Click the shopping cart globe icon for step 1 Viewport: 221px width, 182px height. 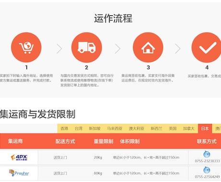point(26,47)
